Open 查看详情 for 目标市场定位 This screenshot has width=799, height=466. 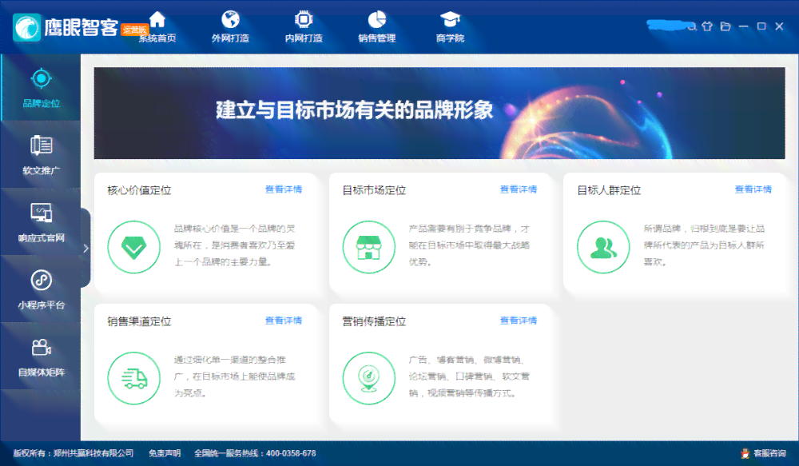point(519,189)
